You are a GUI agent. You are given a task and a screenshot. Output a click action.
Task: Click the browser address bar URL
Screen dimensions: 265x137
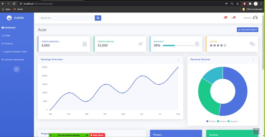click(38, 4)
